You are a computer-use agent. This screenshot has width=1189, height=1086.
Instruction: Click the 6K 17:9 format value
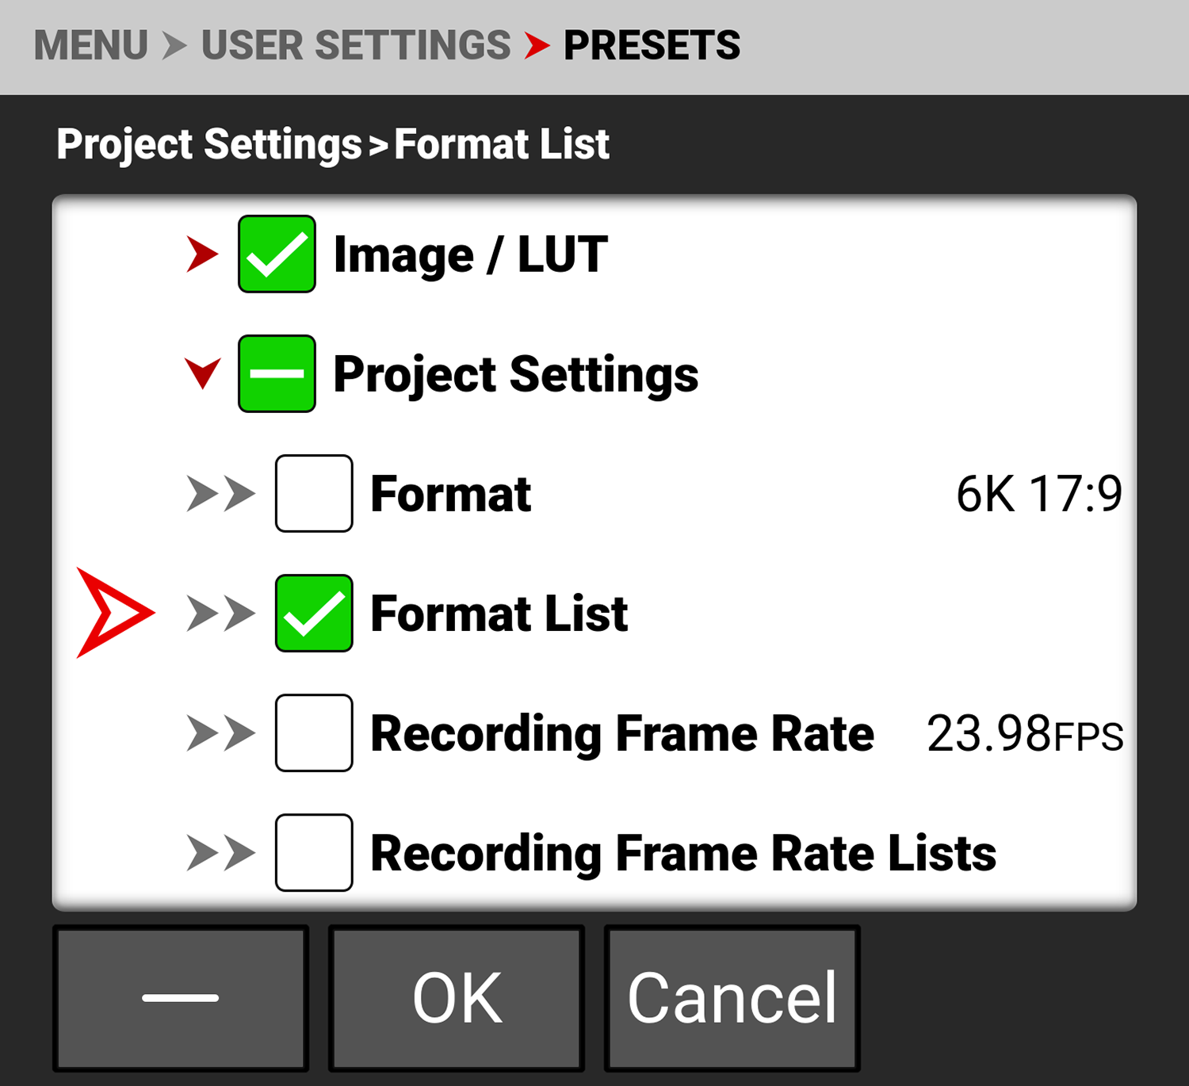tap(1040, 494)
